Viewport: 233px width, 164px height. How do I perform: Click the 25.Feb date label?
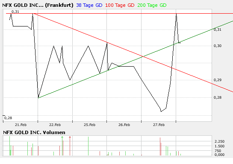90,125
